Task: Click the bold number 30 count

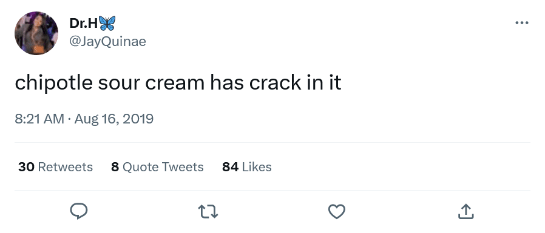Action: tap(26, 167)
